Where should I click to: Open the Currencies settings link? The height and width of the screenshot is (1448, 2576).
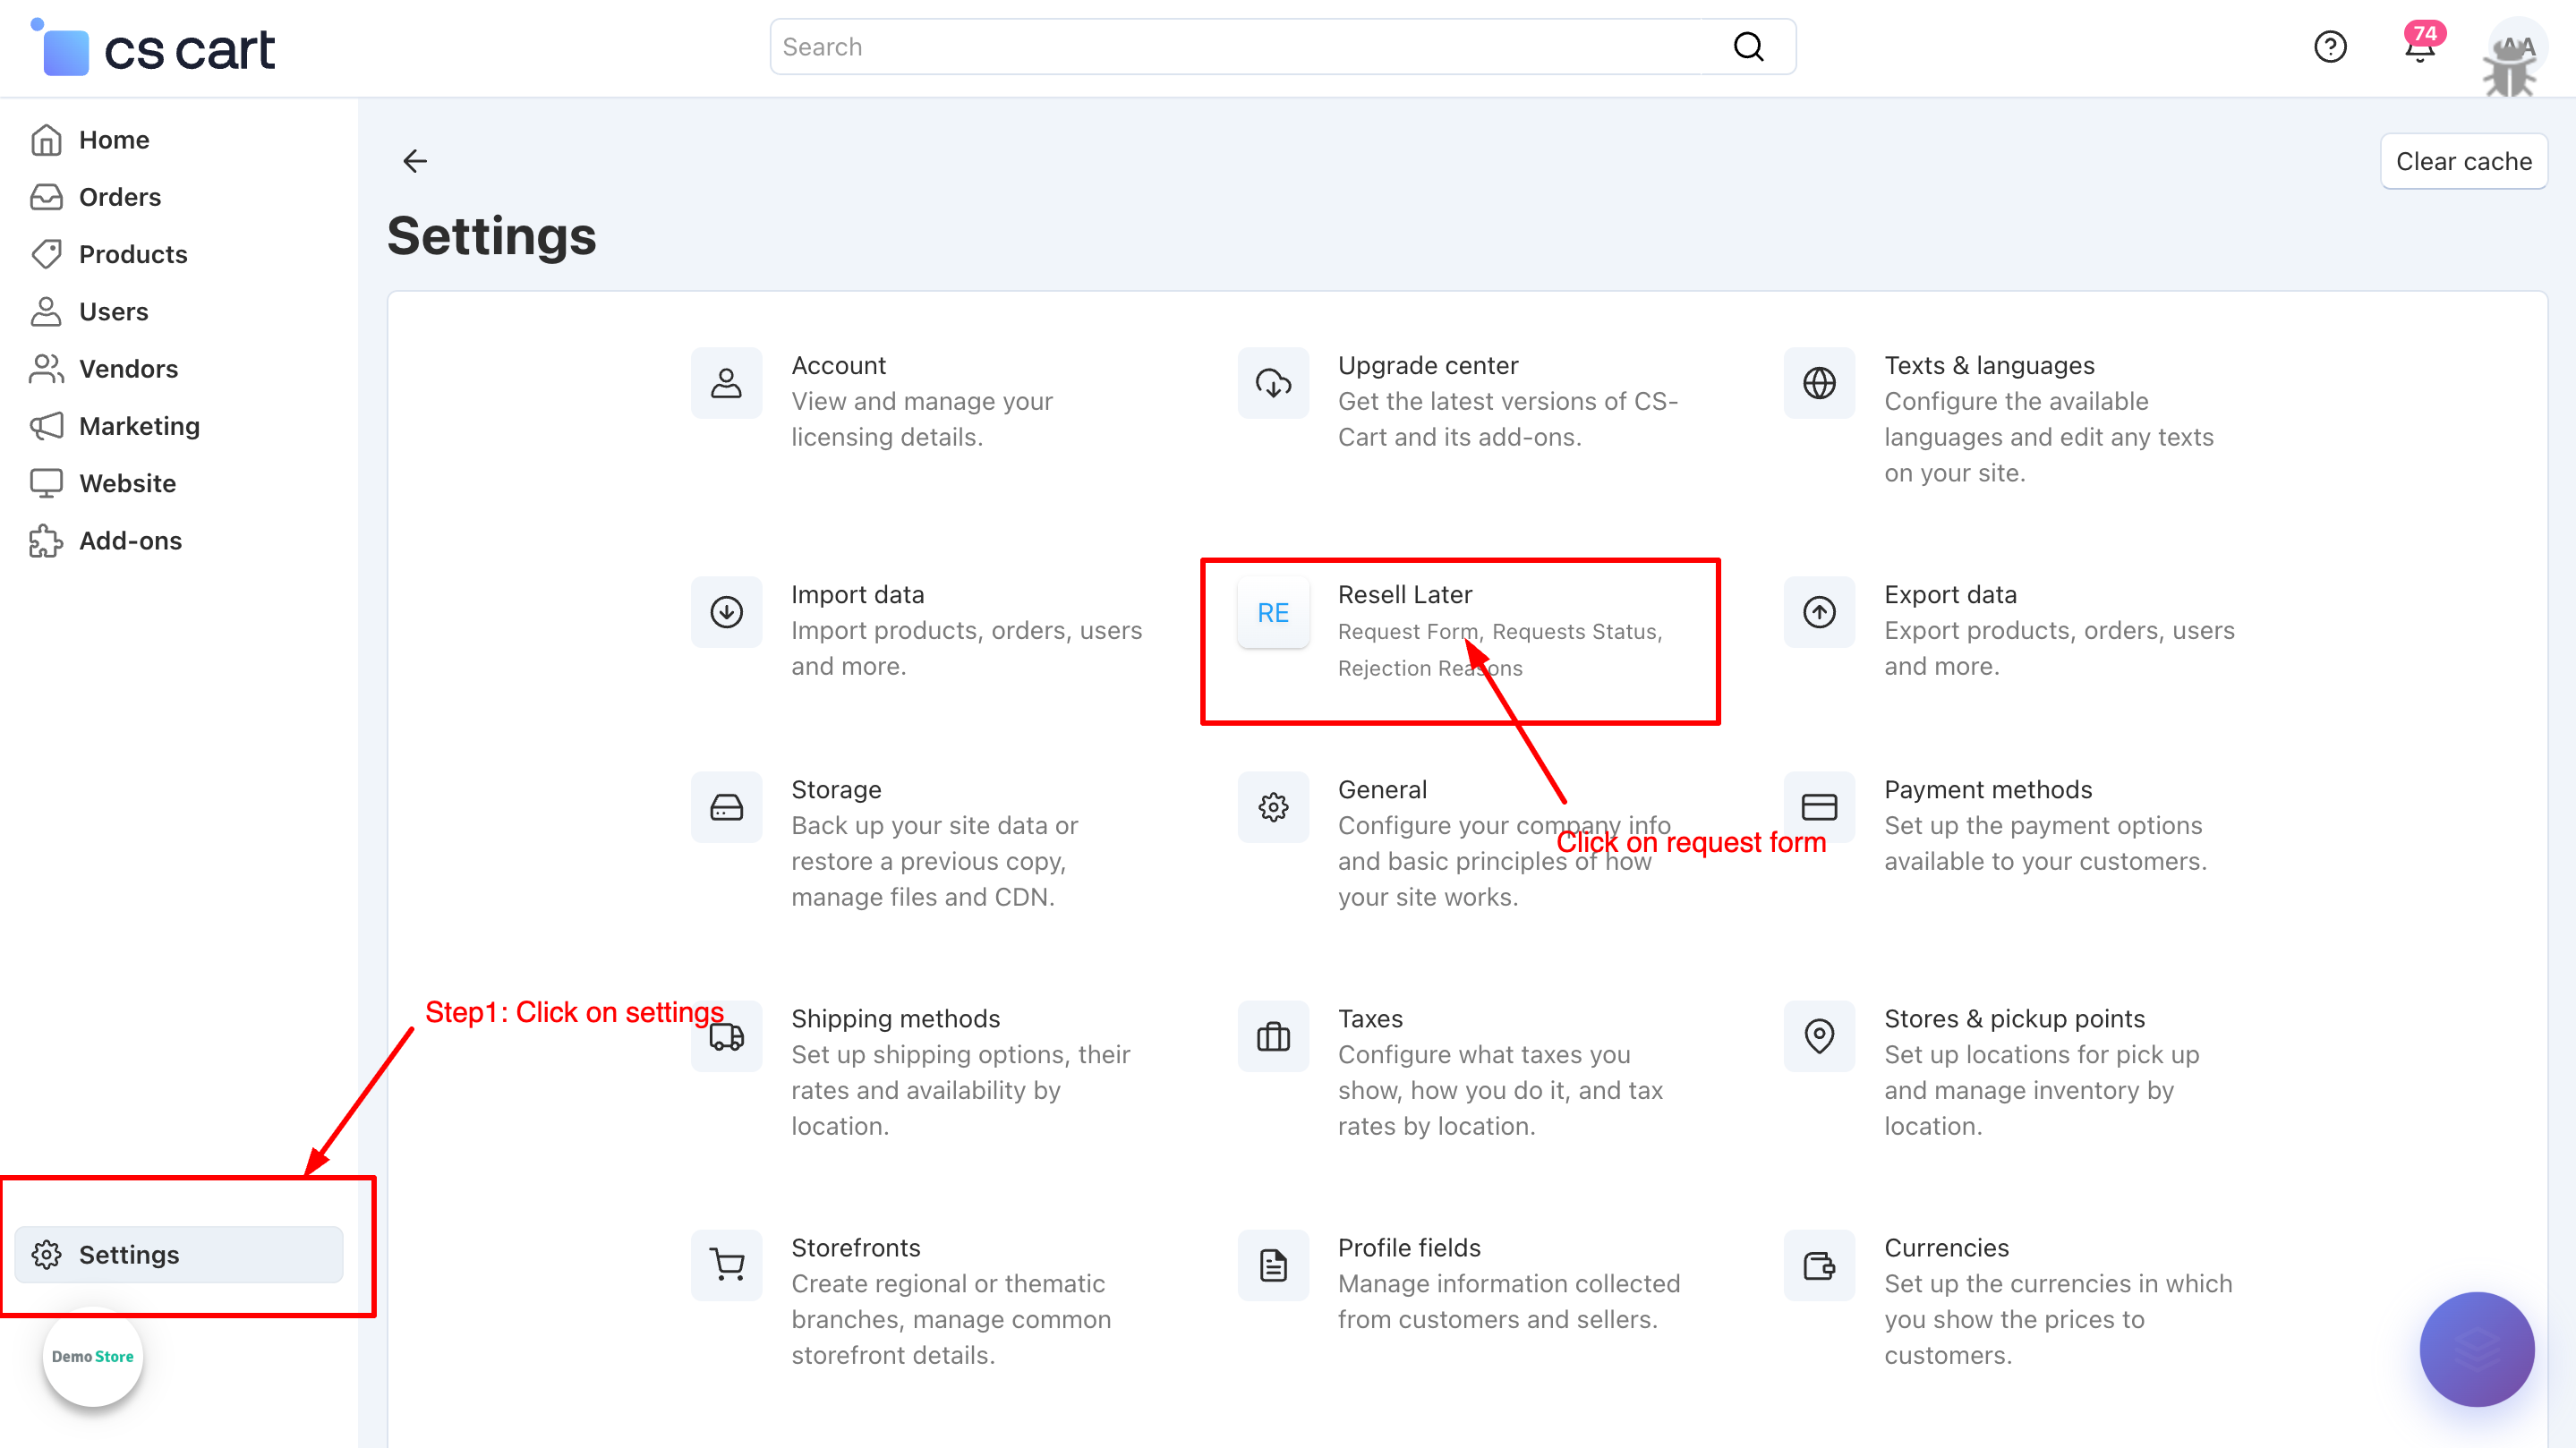(x=1945, y=1247)
